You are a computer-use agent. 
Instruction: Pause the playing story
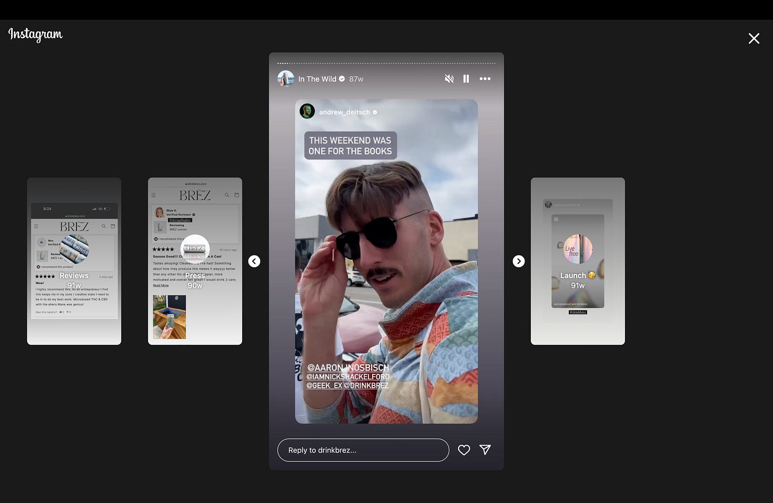point(466,79)
